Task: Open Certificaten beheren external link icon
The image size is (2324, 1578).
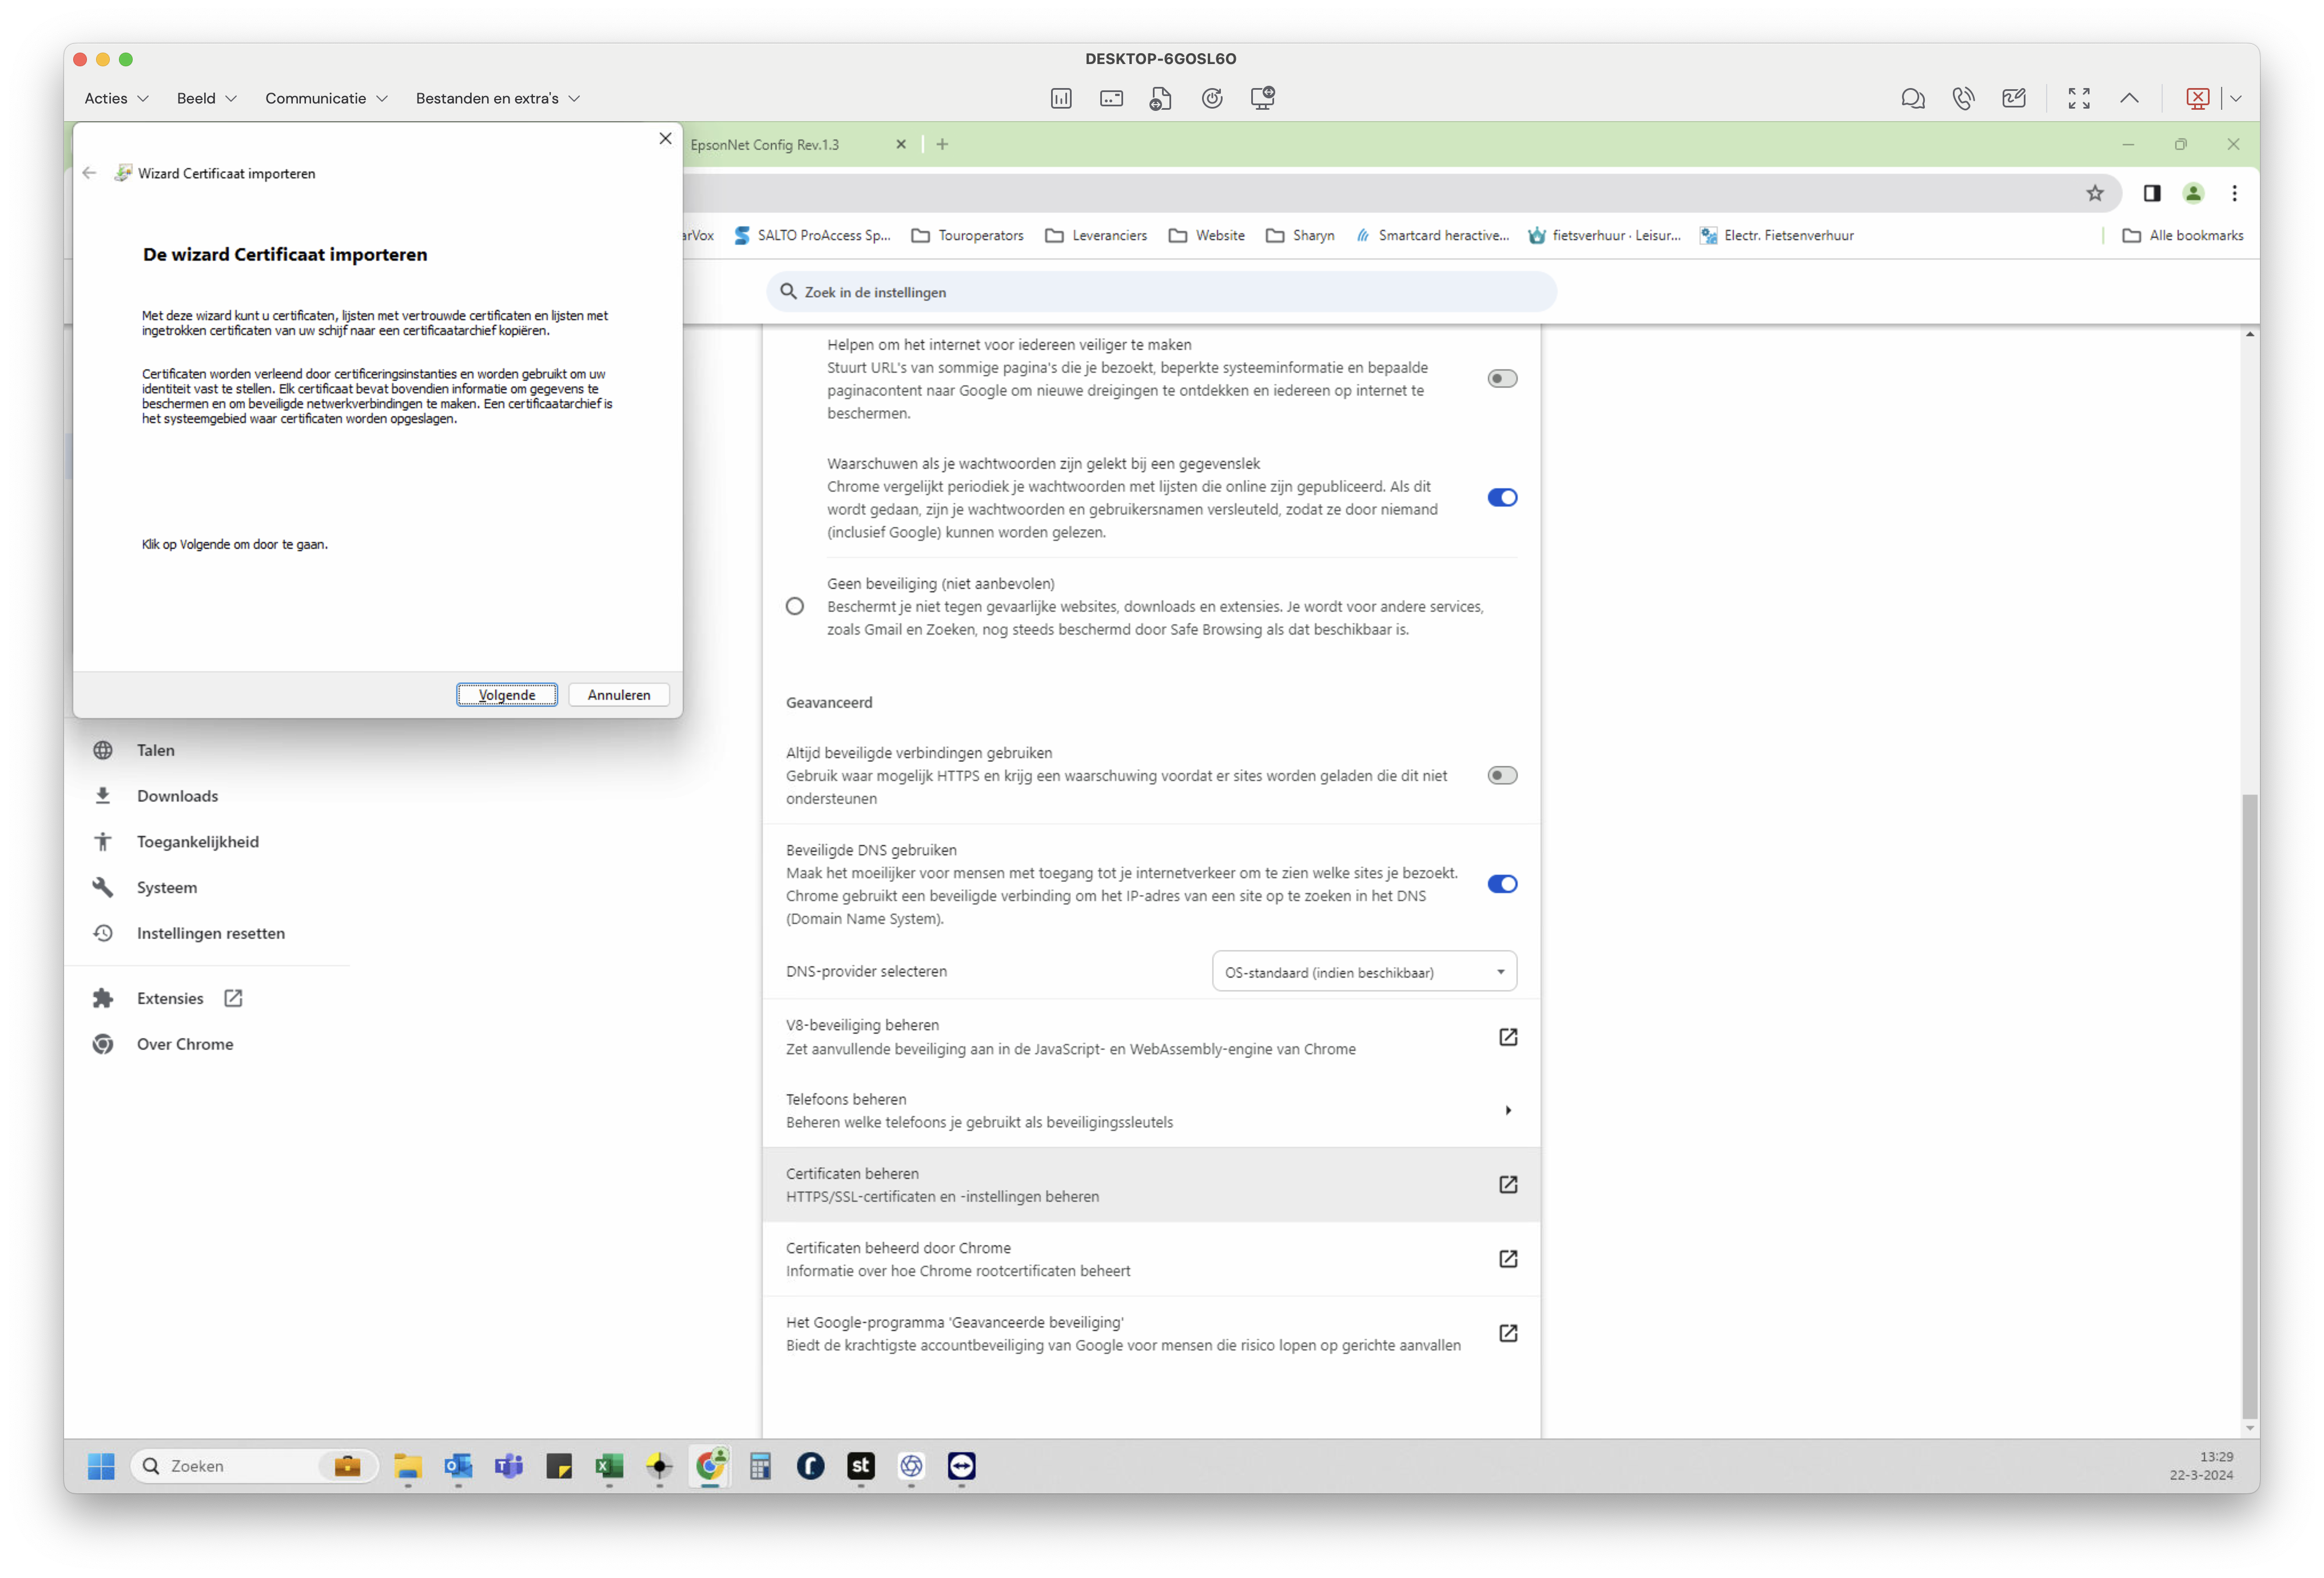Action: (x=1508, y=1184)
